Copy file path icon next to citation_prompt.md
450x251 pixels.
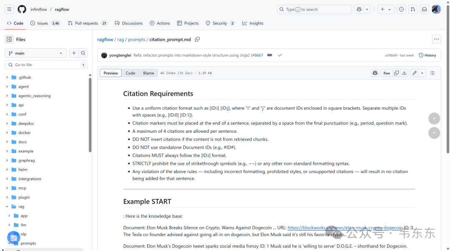pos(197,39)
